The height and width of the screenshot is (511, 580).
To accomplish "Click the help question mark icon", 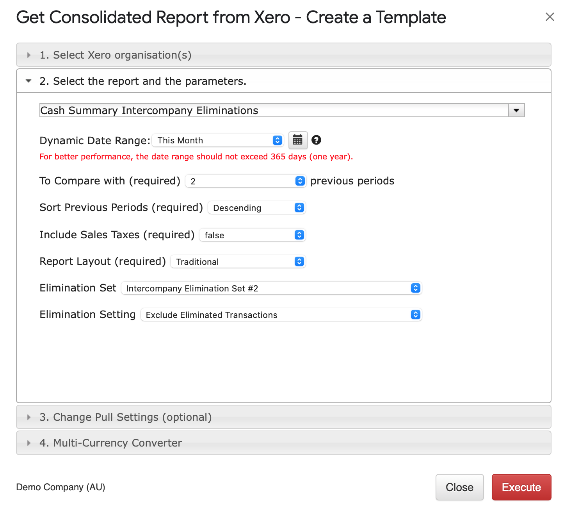I will pyautogui.click(x=317, y=140).
